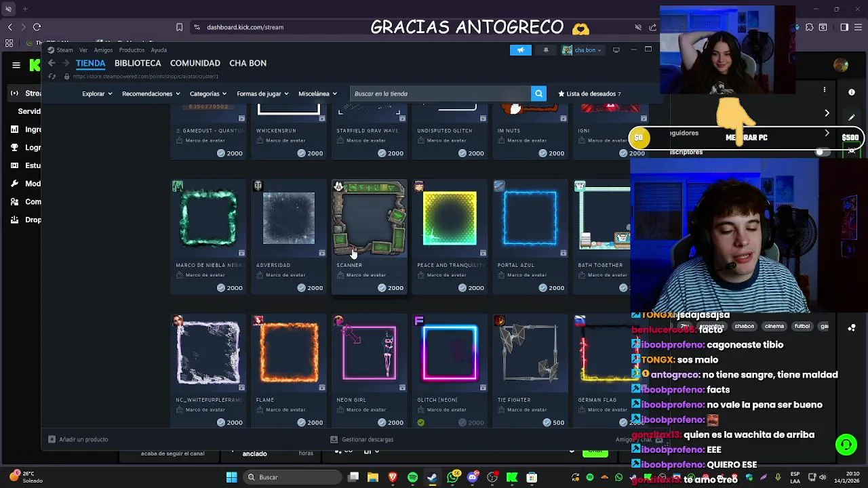Open Kick app from the taskbar
The width and height of the screenshot is (868, 488).
point(512,477)
